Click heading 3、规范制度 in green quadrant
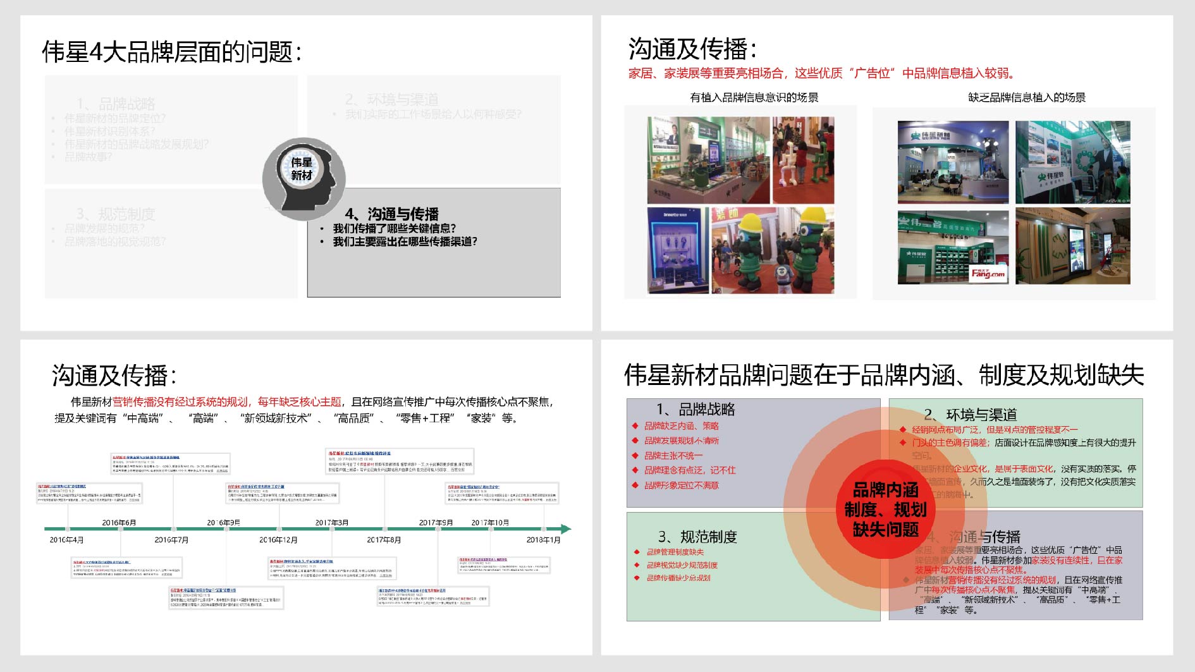The width and height of the screenshot is (1195, 672). [697, 537]
